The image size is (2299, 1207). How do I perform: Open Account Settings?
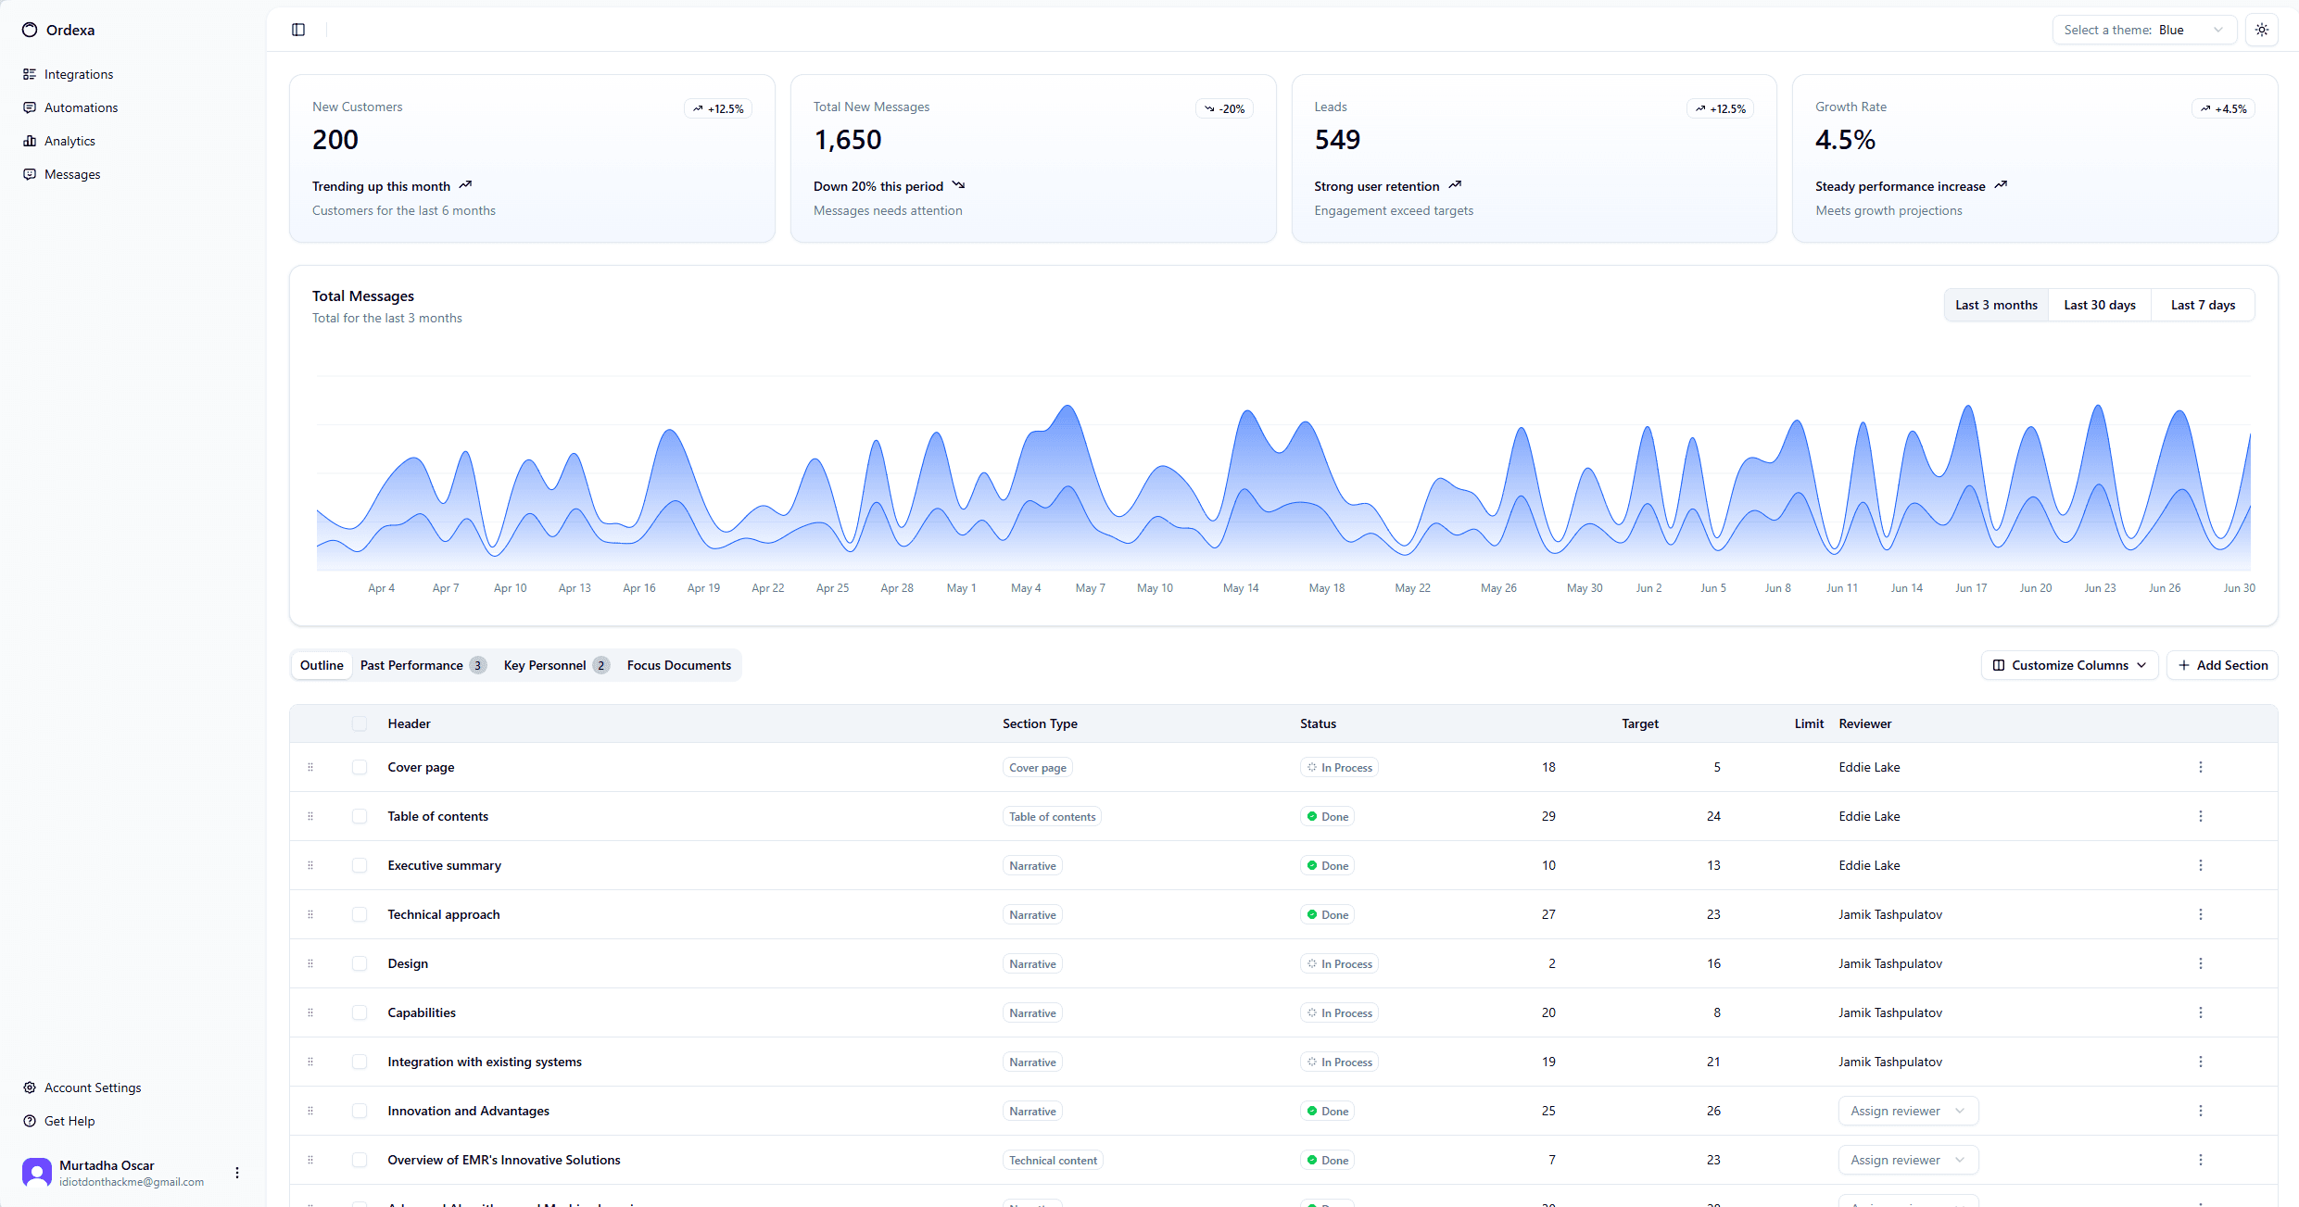coord(92,1088)
